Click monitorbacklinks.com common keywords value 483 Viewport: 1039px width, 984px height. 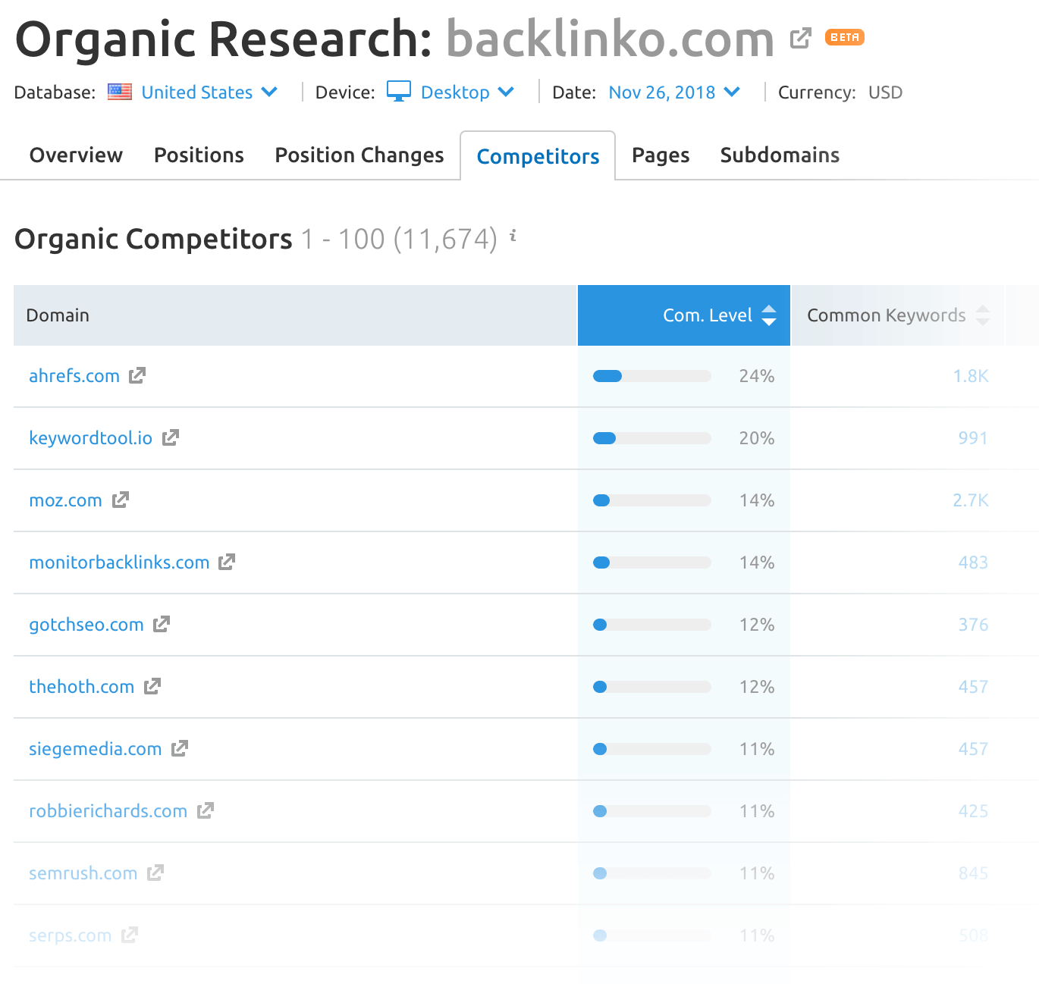pyautogui.click(x=973, y=563)
